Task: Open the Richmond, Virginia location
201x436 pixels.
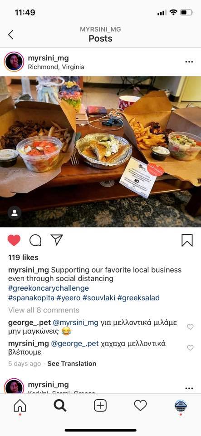Action: pos(56,67)
